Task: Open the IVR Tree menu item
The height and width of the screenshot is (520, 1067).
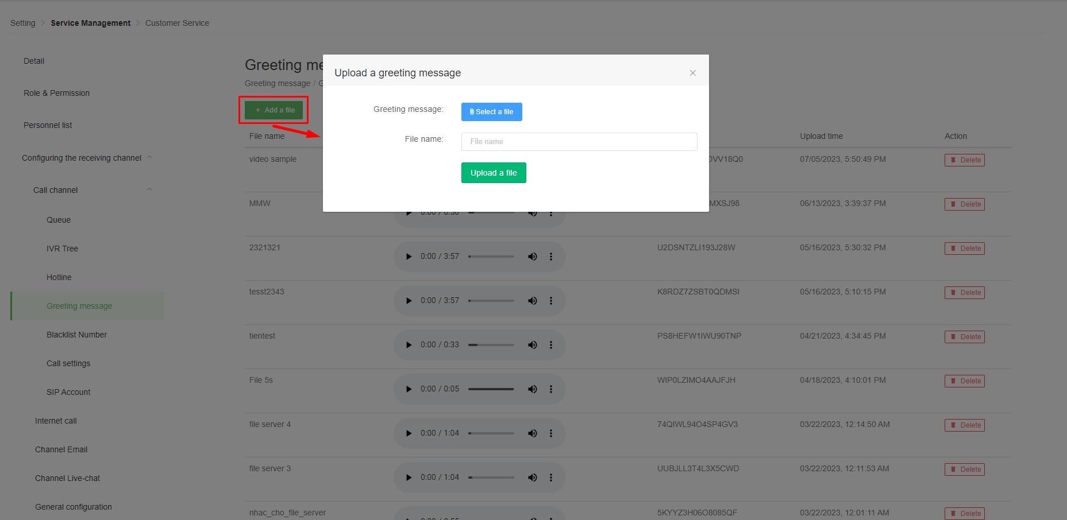Action: coord(62,249)
